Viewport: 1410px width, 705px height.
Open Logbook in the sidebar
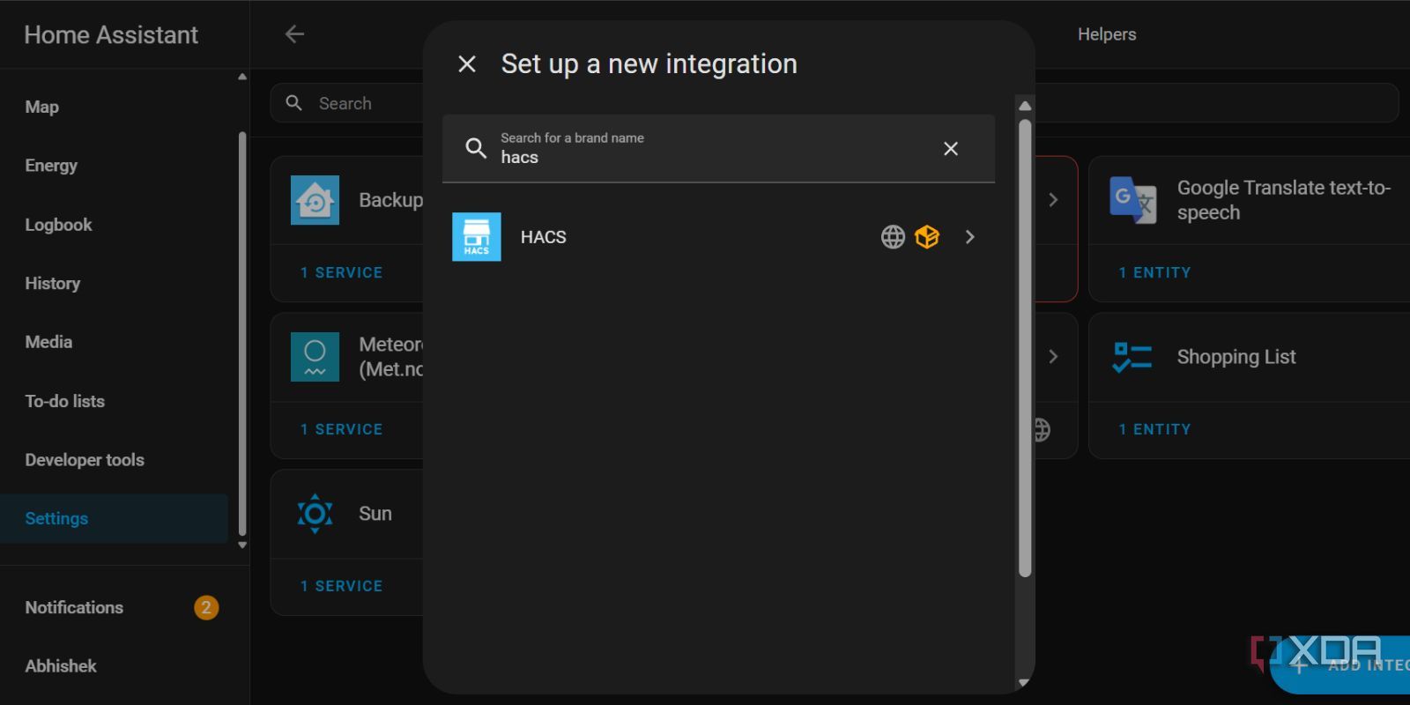115,225
